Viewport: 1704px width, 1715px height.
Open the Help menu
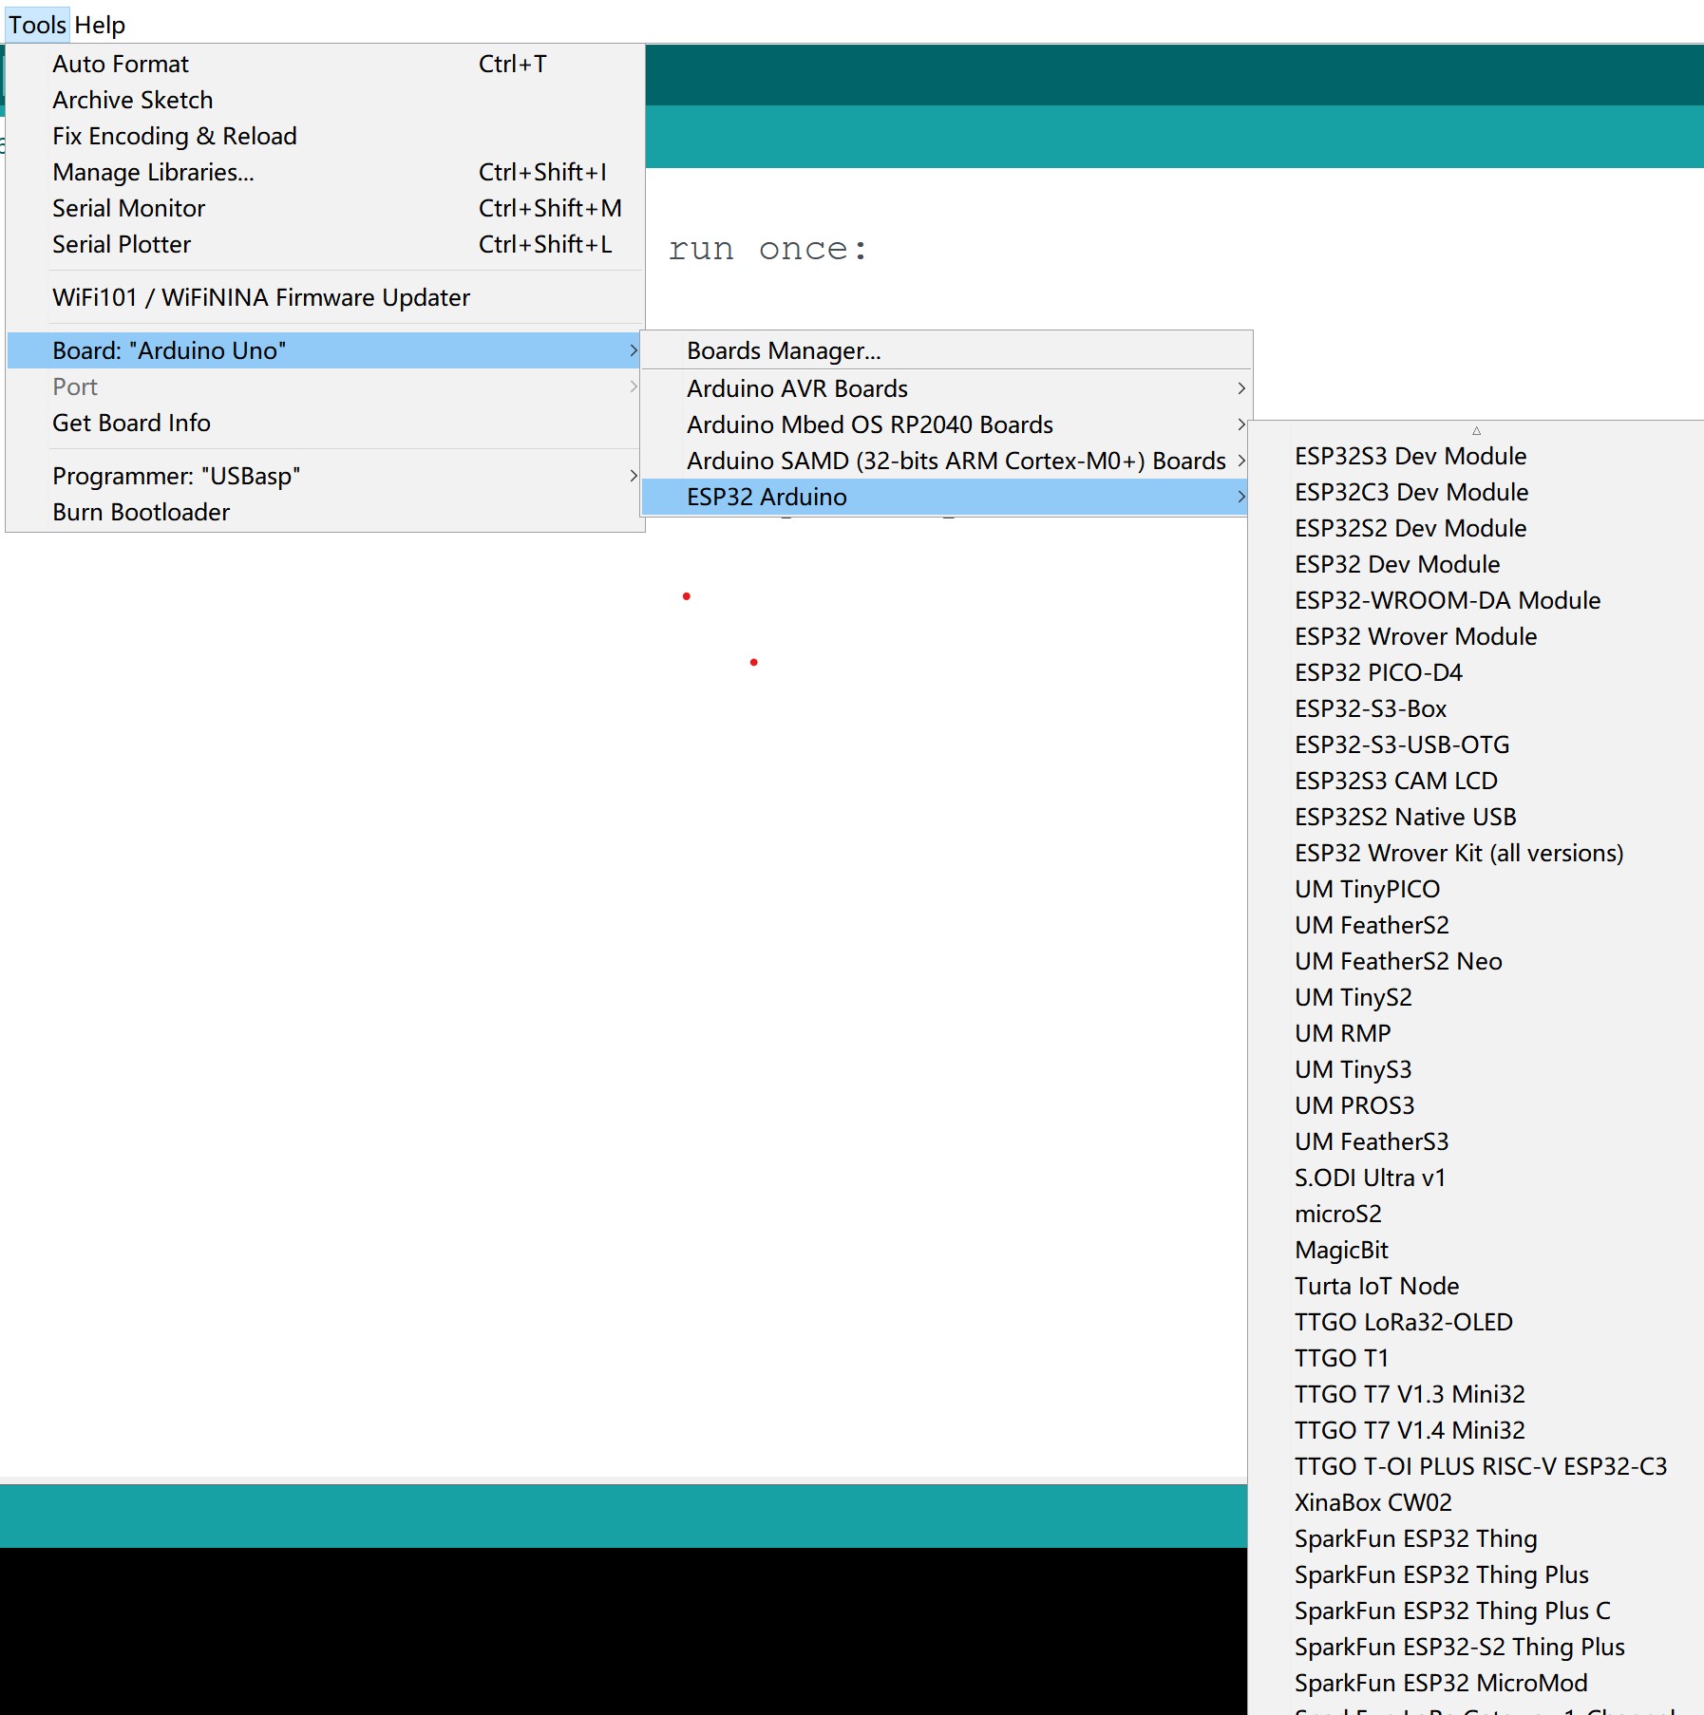pos(100,25)
